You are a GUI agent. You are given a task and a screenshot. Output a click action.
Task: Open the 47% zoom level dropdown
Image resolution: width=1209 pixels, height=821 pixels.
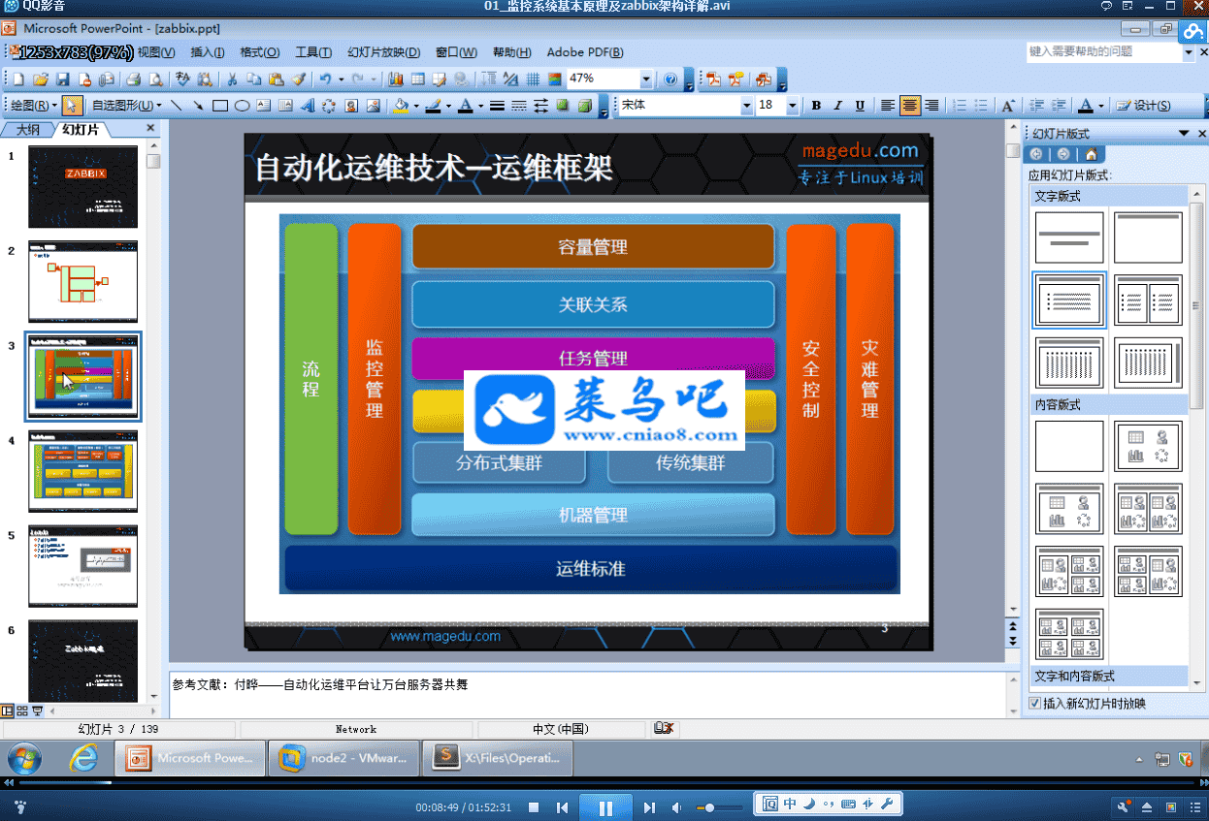coord(646,79)
